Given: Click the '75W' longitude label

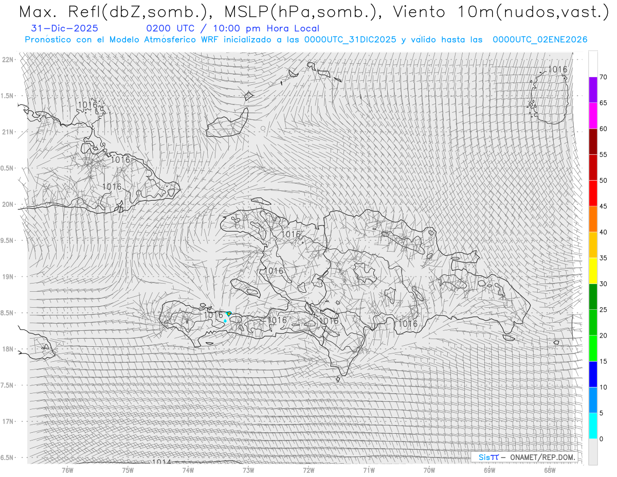Looking at the screenshot, I should tap(128, 470).
